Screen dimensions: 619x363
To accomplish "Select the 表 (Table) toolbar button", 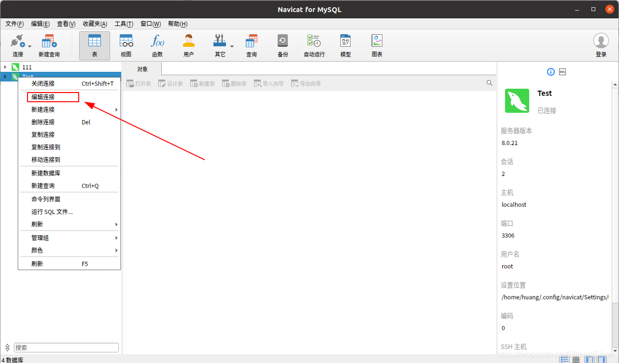I will pyautogui.click(x=95, y=46).
